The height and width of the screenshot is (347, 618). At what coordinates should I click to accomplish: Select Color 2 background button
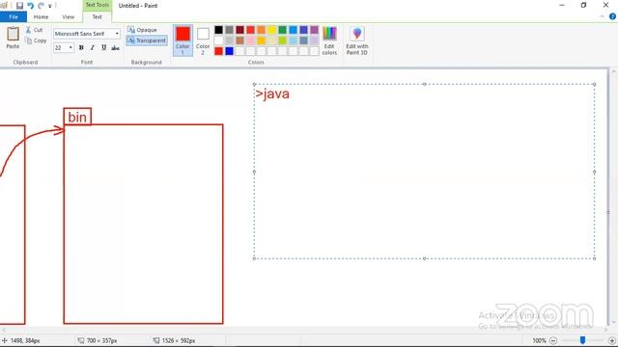coord(203,40)
